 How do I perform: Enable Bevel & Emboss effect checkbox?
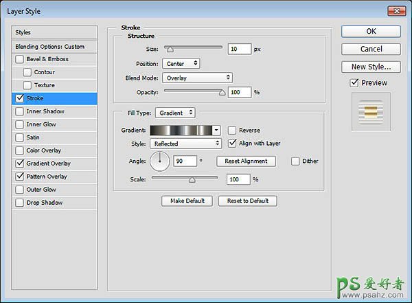pyautogui.click(x=19, y=59)
